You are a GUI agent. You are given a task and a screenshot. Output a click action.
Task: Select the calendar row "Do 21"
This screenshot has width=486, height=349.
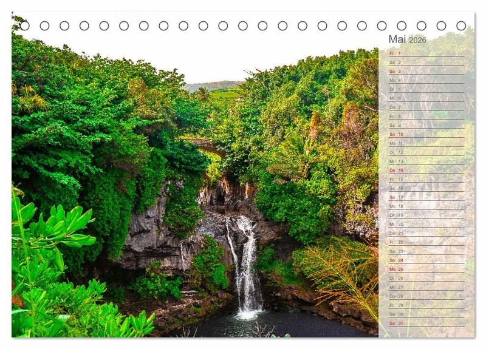pos(426,233)
